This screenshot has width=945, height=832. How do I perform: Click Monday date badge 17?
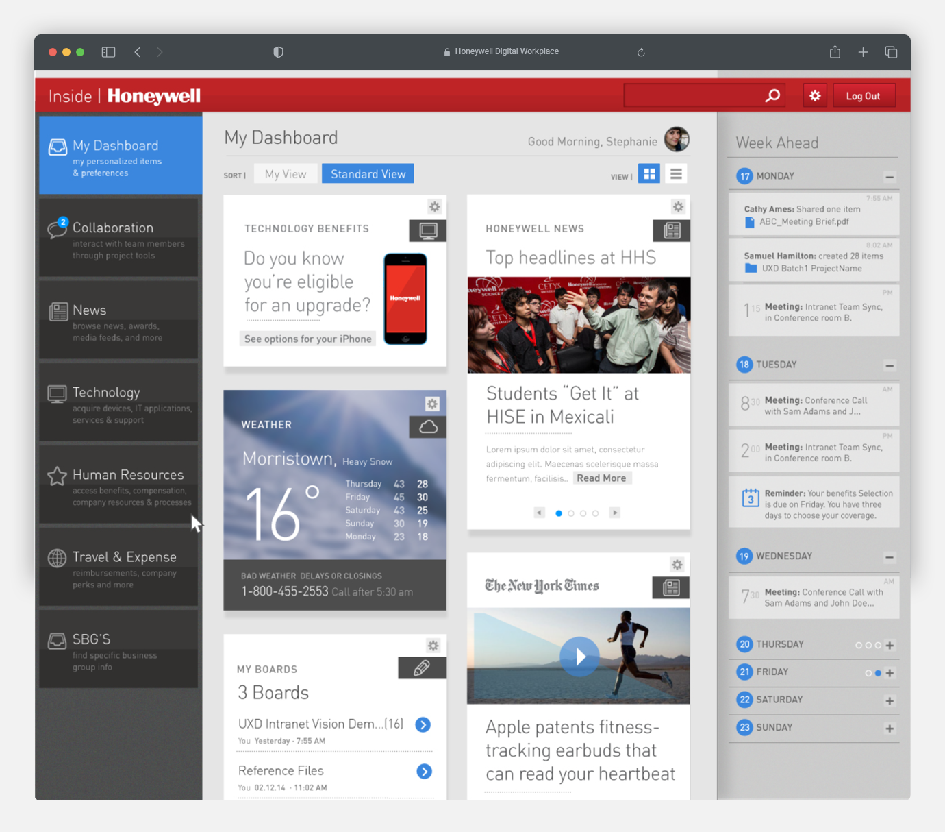[x=744, y=176]
